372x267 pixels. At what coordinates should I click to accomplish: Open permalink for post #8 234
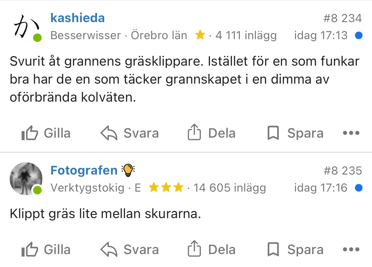click(x=342, y=18)
